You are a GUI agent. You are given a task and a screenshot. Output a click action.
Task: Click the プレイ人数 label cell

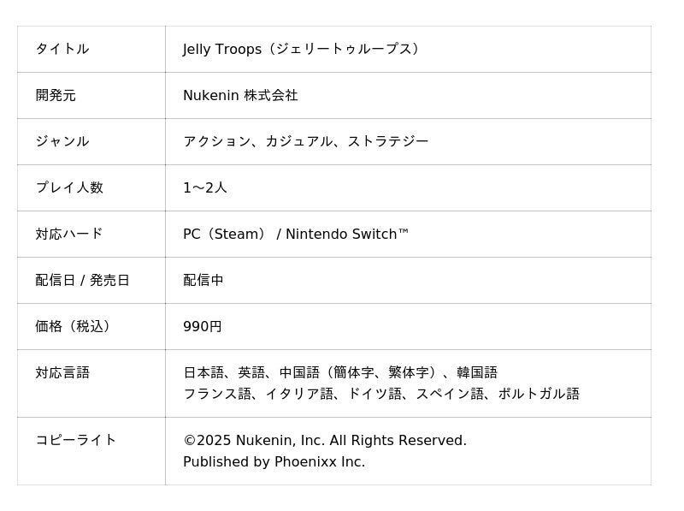tap(69, 187)
